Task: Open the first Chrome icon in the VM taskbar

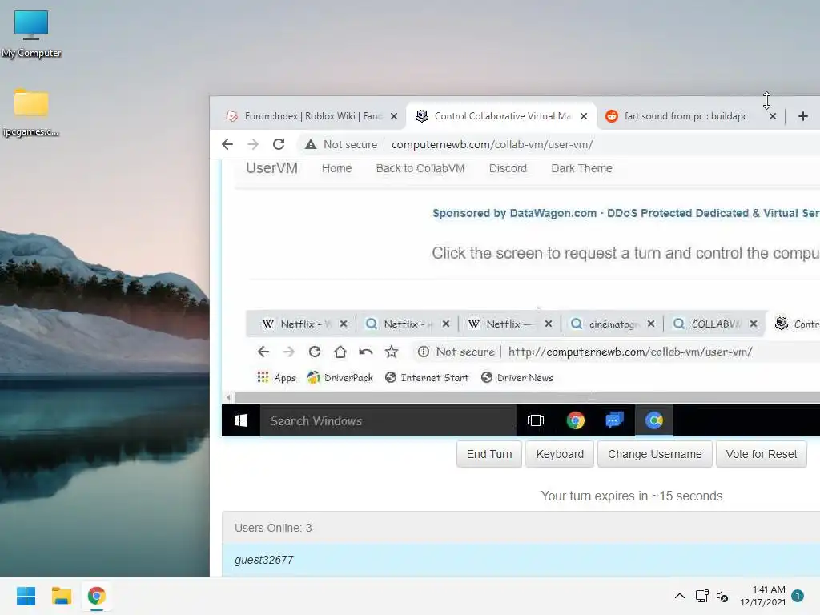Action: click(575, 420)
